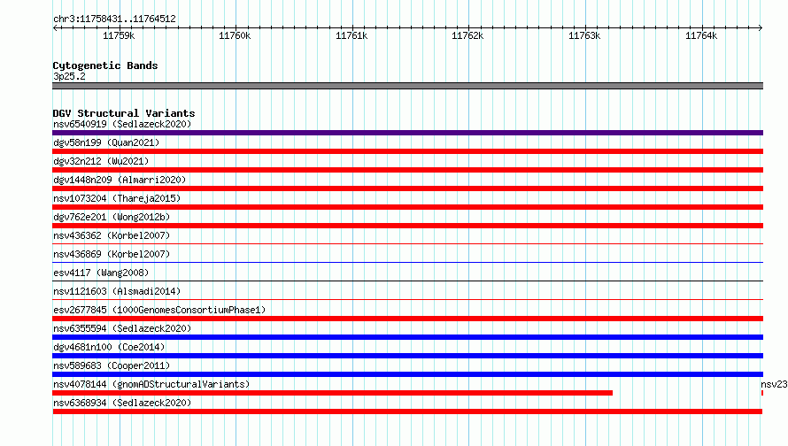Select the red dgv58n199 variant bar
This screenshot has height=446, width=788.
pos(407,151)
